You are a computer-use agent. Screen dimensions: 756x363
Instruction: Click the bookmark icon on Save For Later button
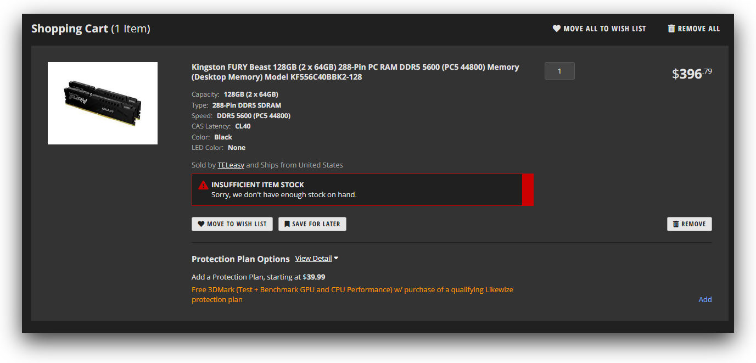click(x=287, y=224)
